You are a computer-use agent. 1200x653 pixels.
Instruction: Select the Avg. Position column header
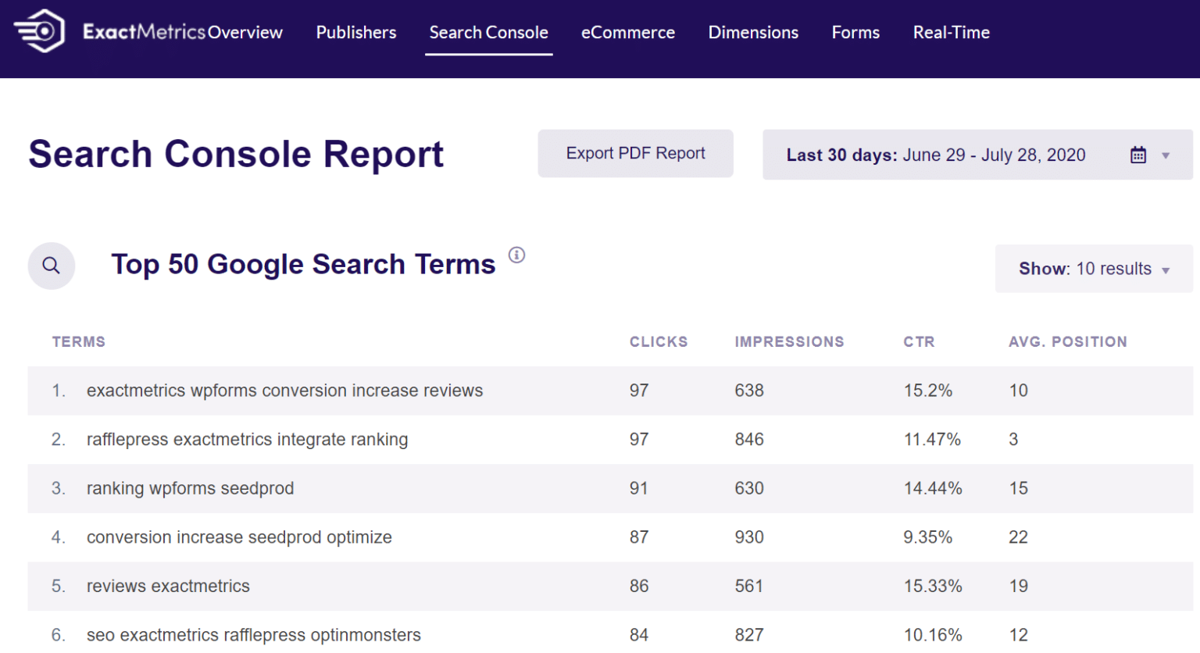[1068, 341]
